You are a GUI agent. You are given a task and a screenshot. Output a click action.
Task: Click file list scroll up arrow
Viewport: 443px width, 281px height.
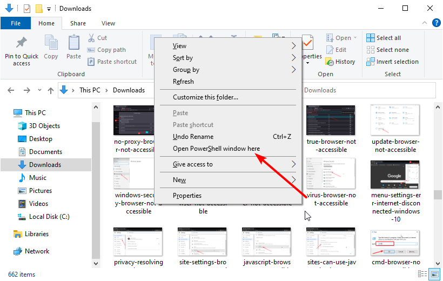[438, 107]
